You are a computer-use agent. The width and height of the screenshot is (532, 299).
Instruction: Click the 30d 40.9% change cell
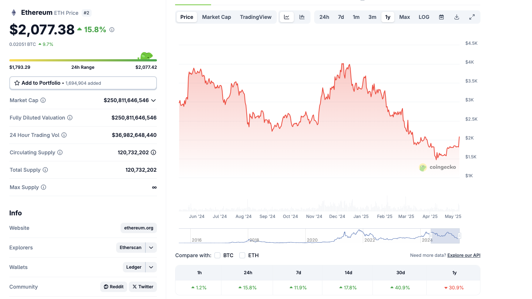(400, 288)
